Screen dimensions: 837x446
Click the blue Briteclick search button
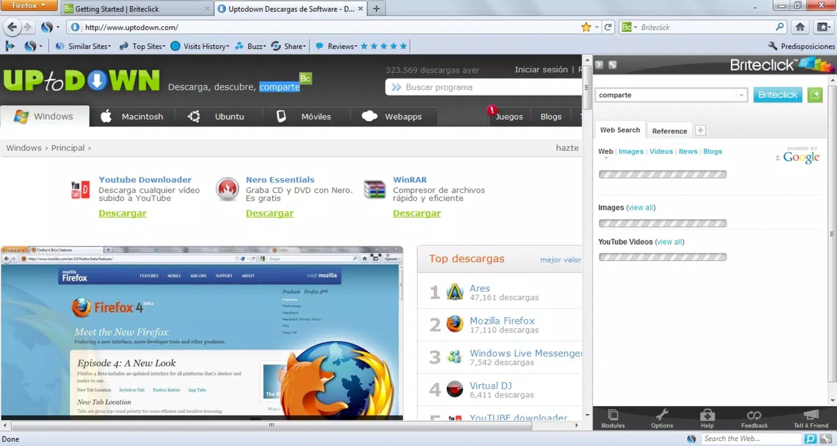point(778,95)
